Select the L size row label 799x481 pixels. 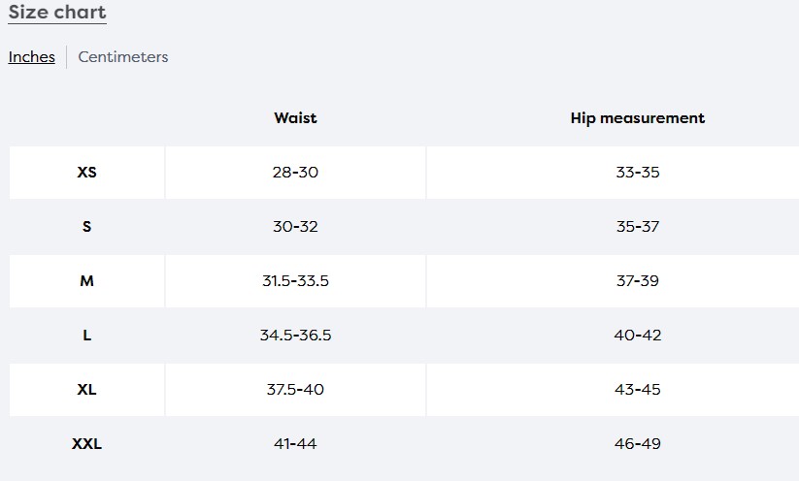(x=86, y=336)
